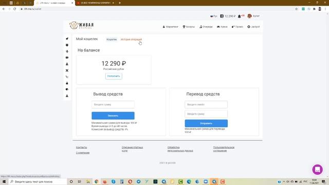329x185 pixels.
Task: Go back with the browser back arrow
Action: (x=4, y=9)
